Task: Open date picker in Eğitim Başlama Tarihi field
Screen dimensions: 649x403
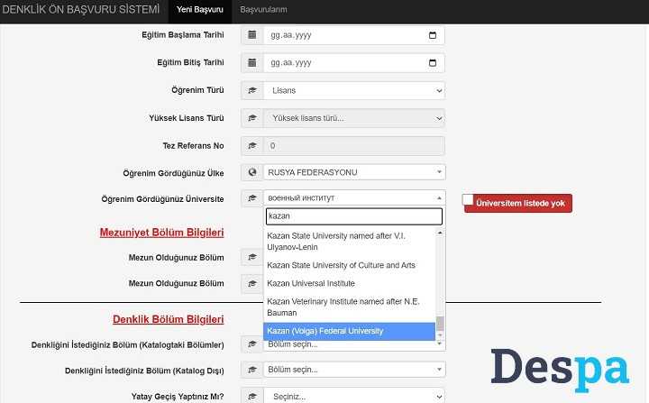Action: (x=433, y=35)
